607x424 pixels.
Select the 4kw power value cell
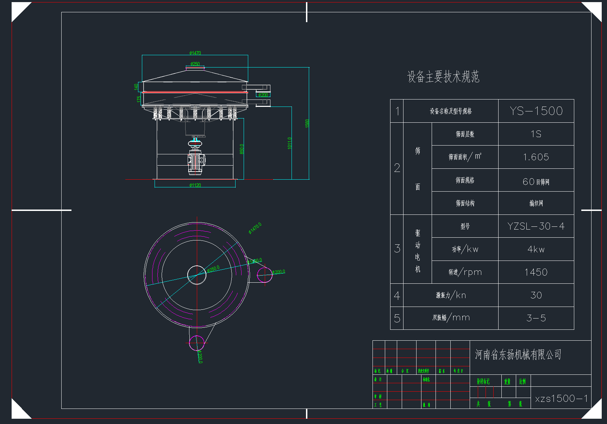coord(536,249)
